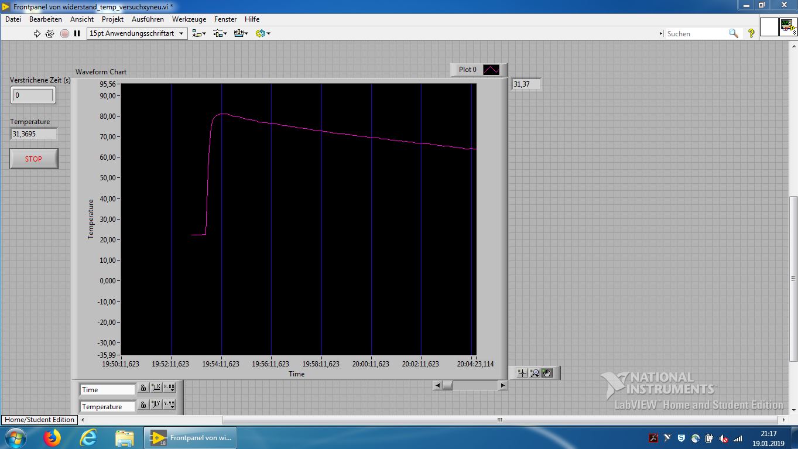Viewport: 798px width, 449px height.
Task: Click the digital display showing 31,37
Action: click(526, 84)
